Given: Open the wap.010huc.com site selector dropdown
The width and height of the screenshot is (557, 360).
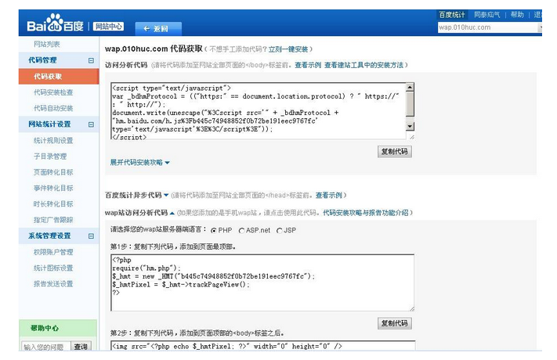Looking at the screenshot, I should pos(490,27).
